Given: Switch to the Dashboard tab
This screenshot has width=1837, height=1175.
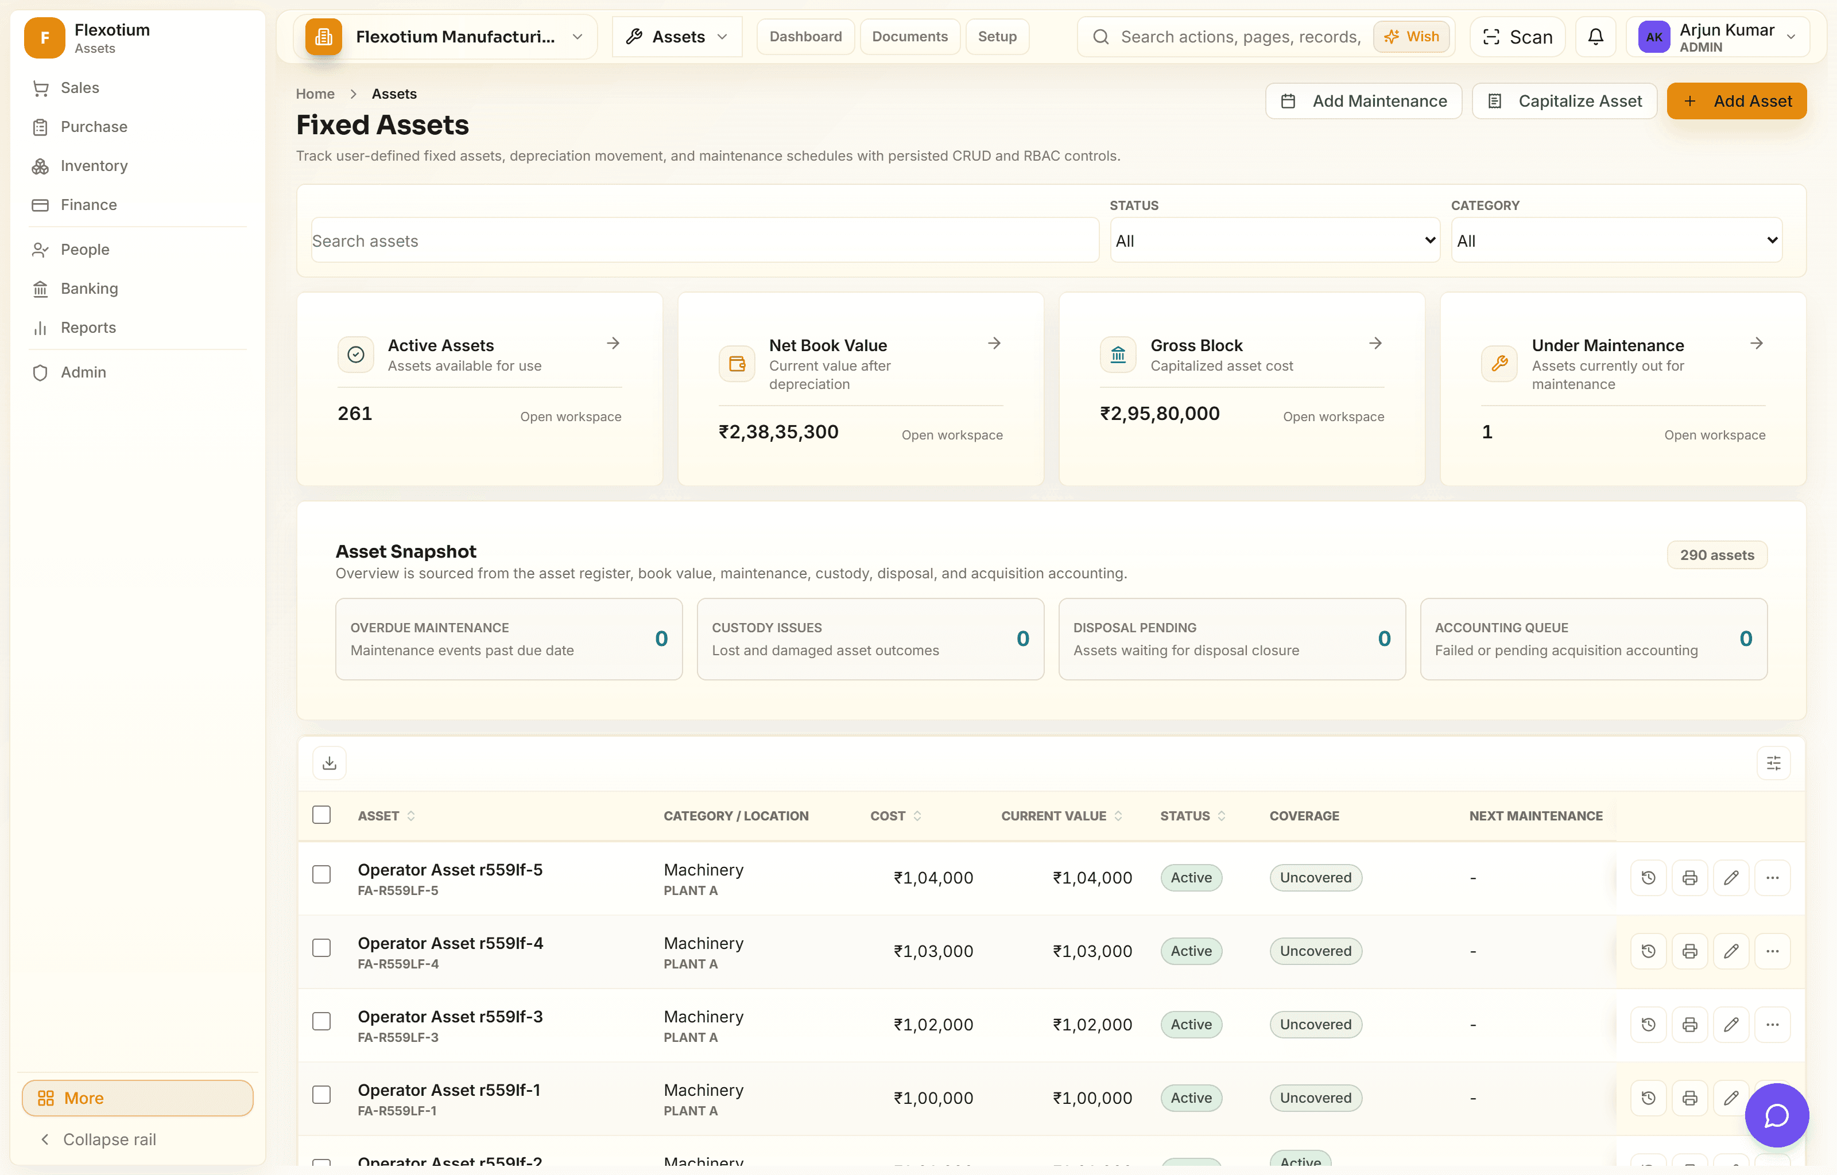Looking at the screenshot, I should coord(805,37).
